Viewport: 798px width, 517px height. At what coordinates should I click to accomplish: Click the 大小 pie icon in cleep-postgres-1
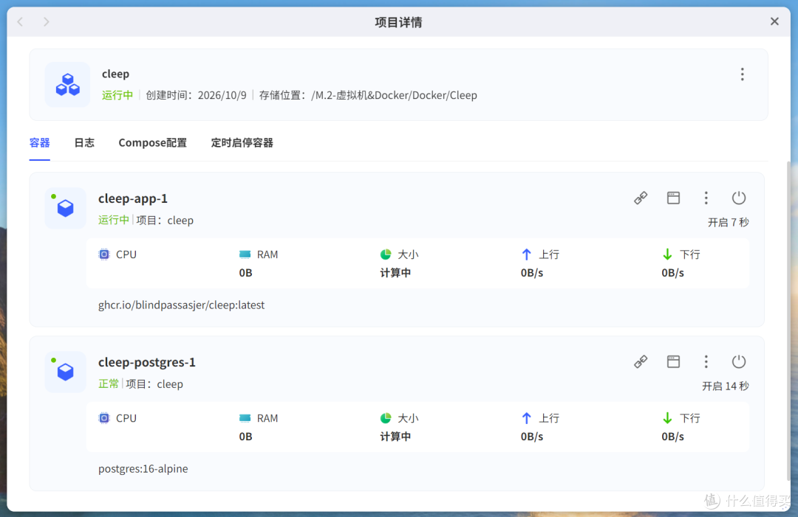click(x=386, y=418)
